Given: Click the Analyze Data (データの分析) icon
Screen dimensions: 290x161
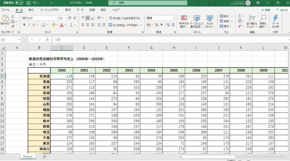Looking at the screenshot, I should click(276, 21).
